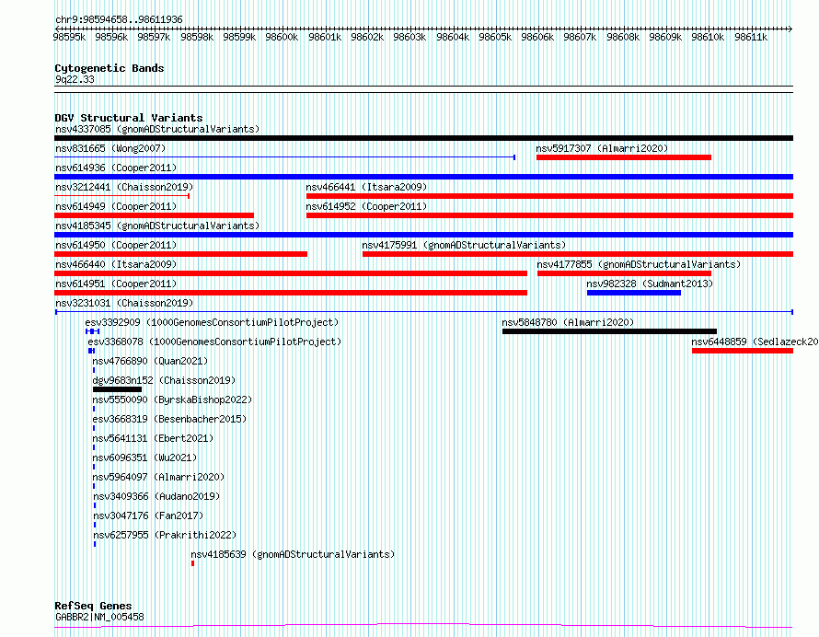Click the nsv614952 (Cooper2011) label

[x=366, y=206]
